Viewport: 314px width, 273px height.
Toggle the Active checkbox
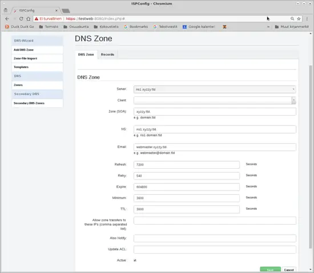135,260
